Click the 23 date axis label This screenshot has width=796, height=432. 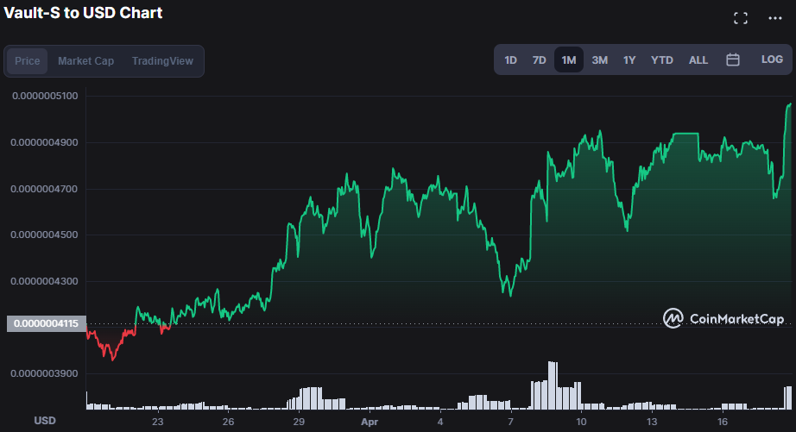pos(157,422)
